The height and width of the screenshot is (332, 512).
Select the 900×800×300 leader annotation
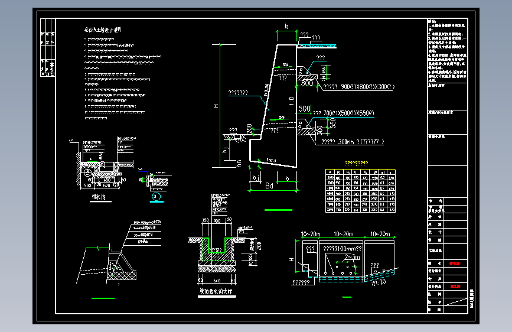tap(359, 87)
